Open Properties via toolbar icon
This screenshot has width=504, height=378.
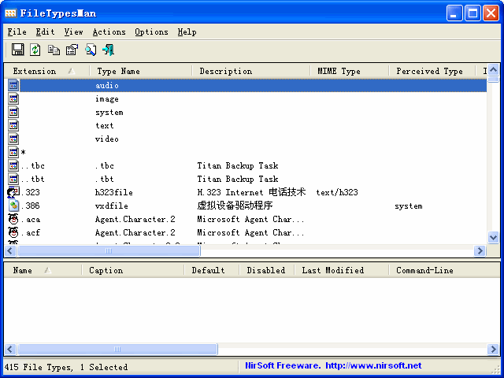pos(72,50)
